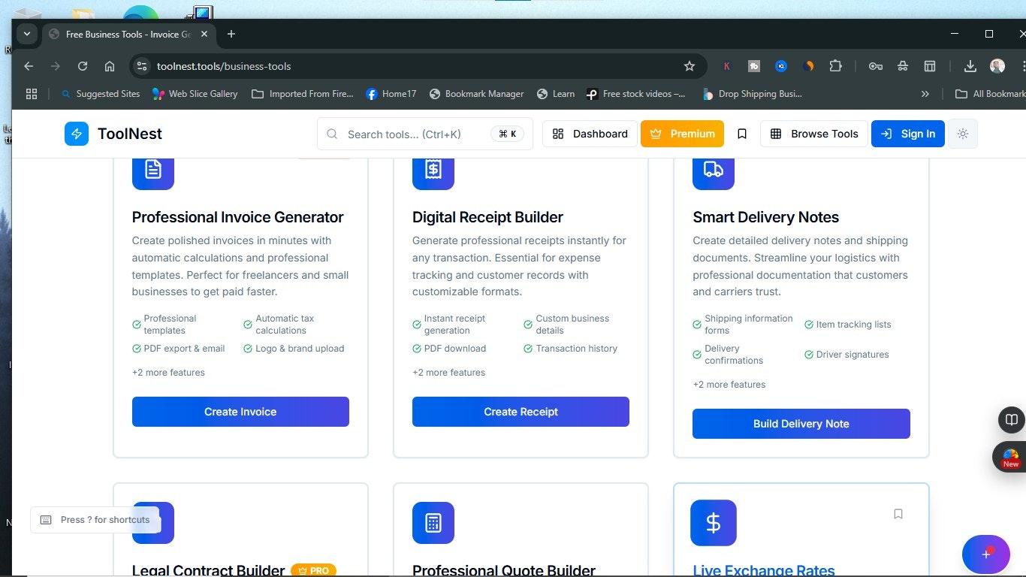The image size is (1026, 577).
Task: Close the Free Business Tools tab
Action: (204, 34)
